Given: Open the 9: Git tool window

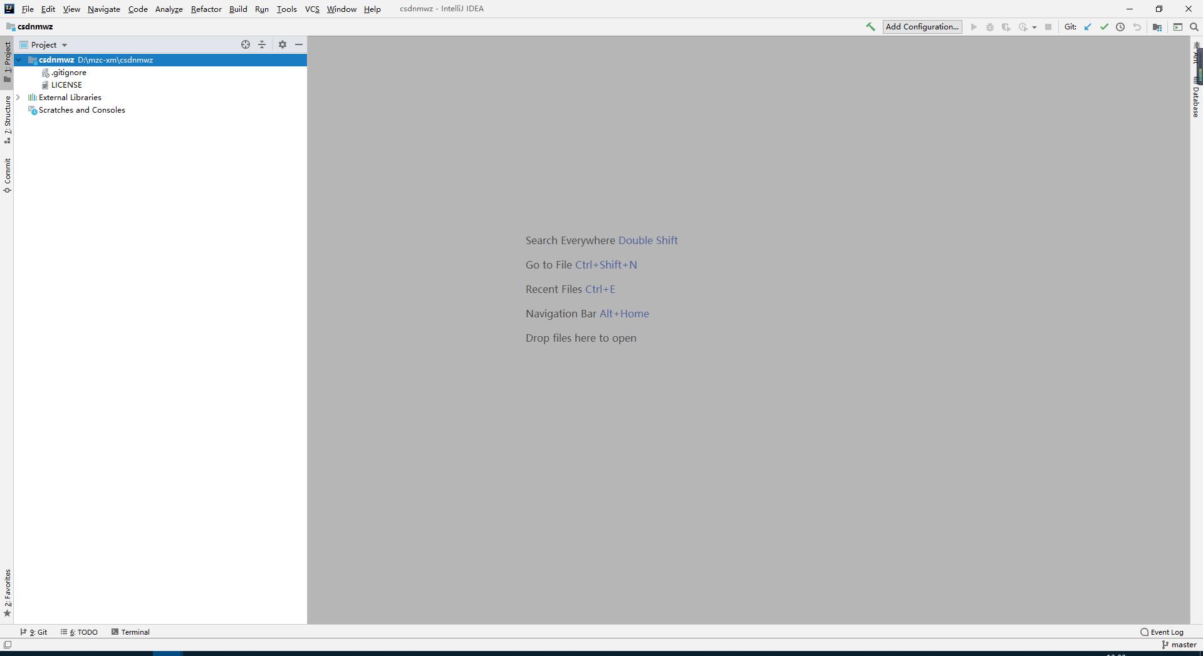Looking at the screenshot, I should (34, 632).
